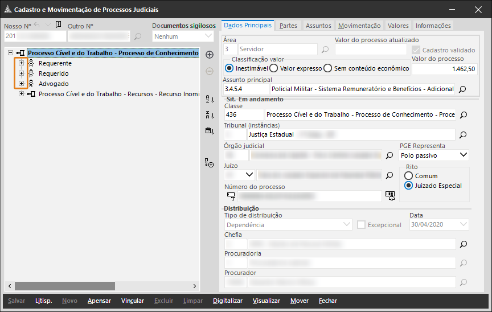
Task: Open Classe lookup magnifier icon
Action: click(463, 115)
